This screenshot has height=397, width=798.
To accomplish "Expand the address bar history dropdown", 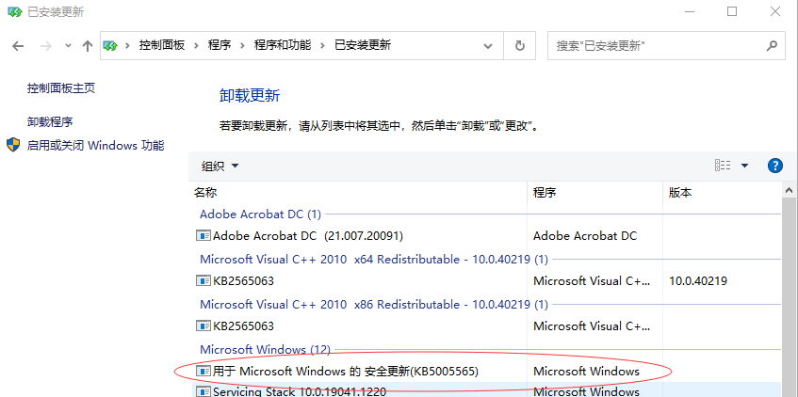I will pyautogui.click(x=487, y=45).
